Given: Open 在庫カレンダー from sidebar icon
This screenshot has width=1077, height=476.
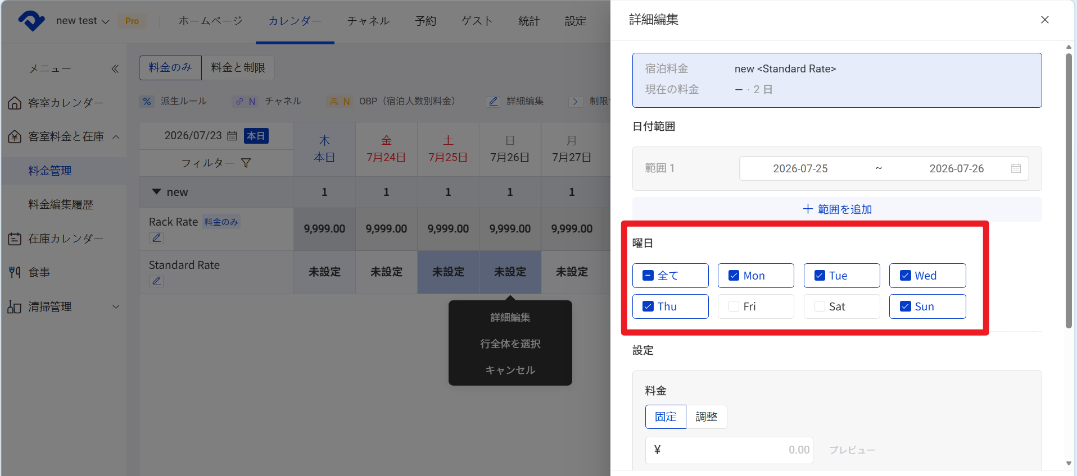Looking at the screenshot, I should coord(15,239).
